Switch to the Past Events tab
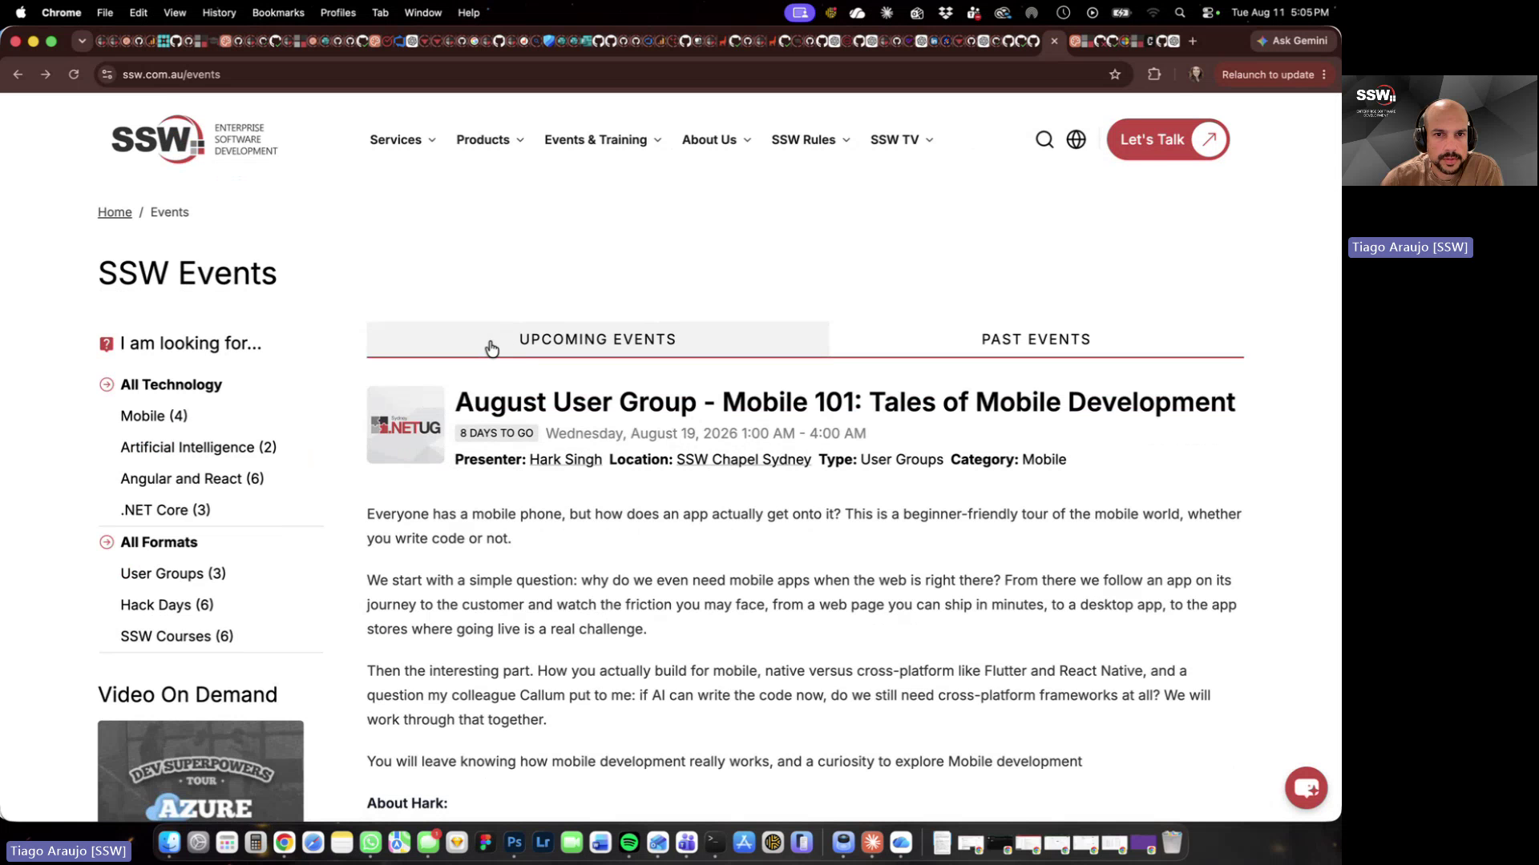This screenshot has height=865, width=1539. [1036, 340]
